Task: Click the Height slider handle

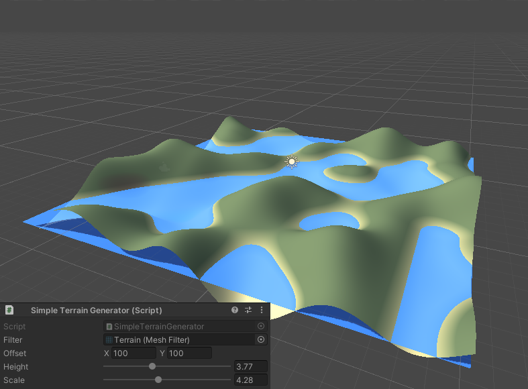Action: [x=152, y=366]
